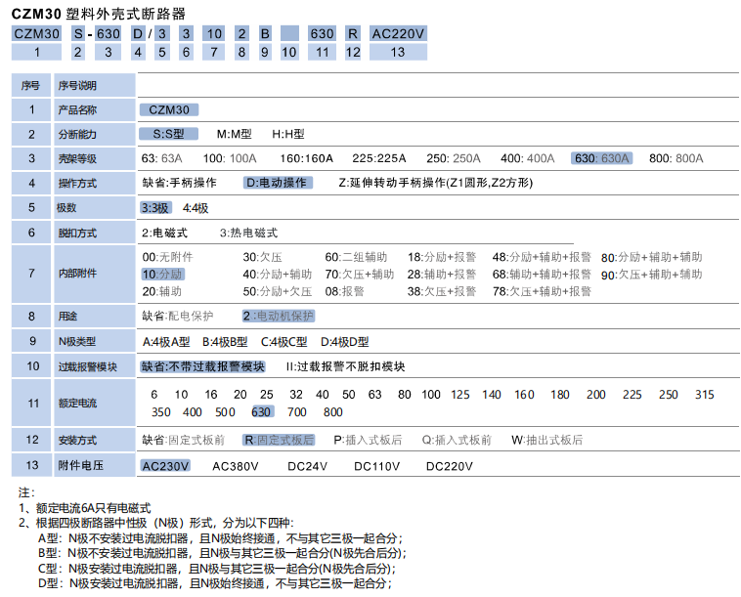Viewport: 741px width, 597px height.
Task: Pick the 250: 250A frame size
Action: coord(454,158)
